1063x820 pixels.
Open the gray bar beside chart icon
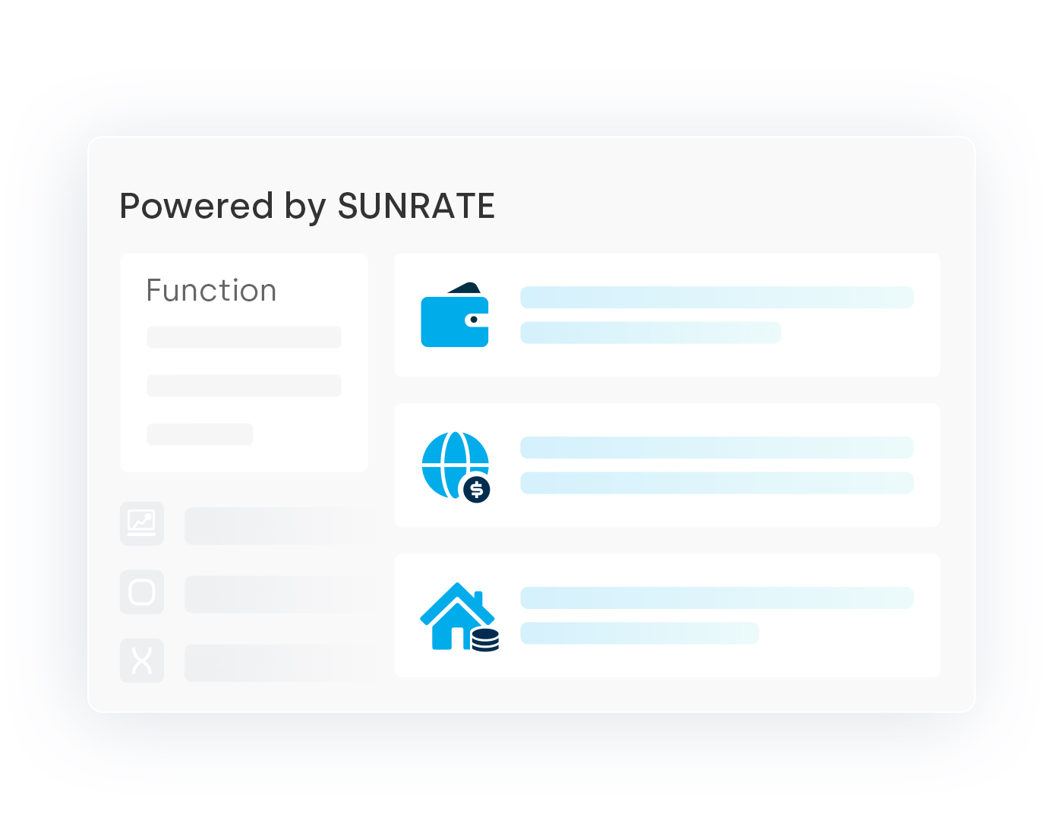pos(279,525)
